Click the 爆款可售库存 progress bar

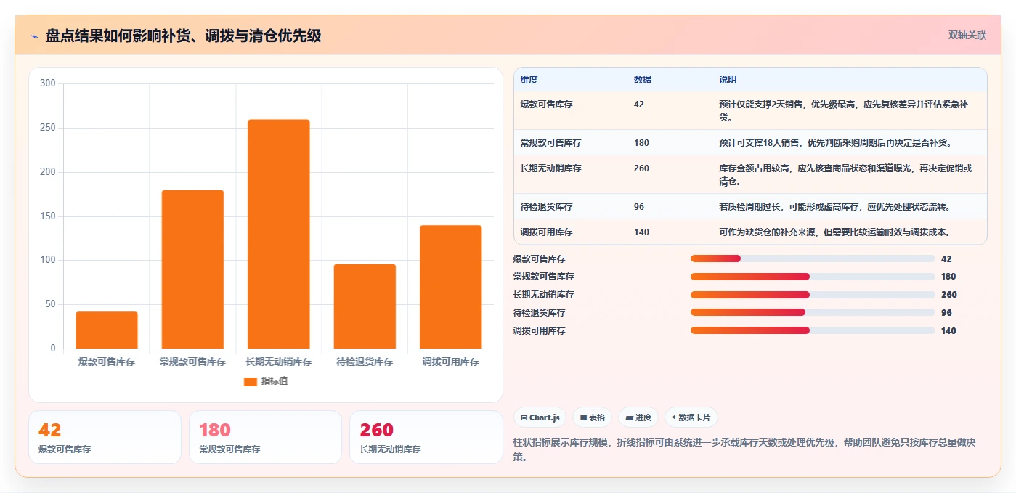point(813,258)
